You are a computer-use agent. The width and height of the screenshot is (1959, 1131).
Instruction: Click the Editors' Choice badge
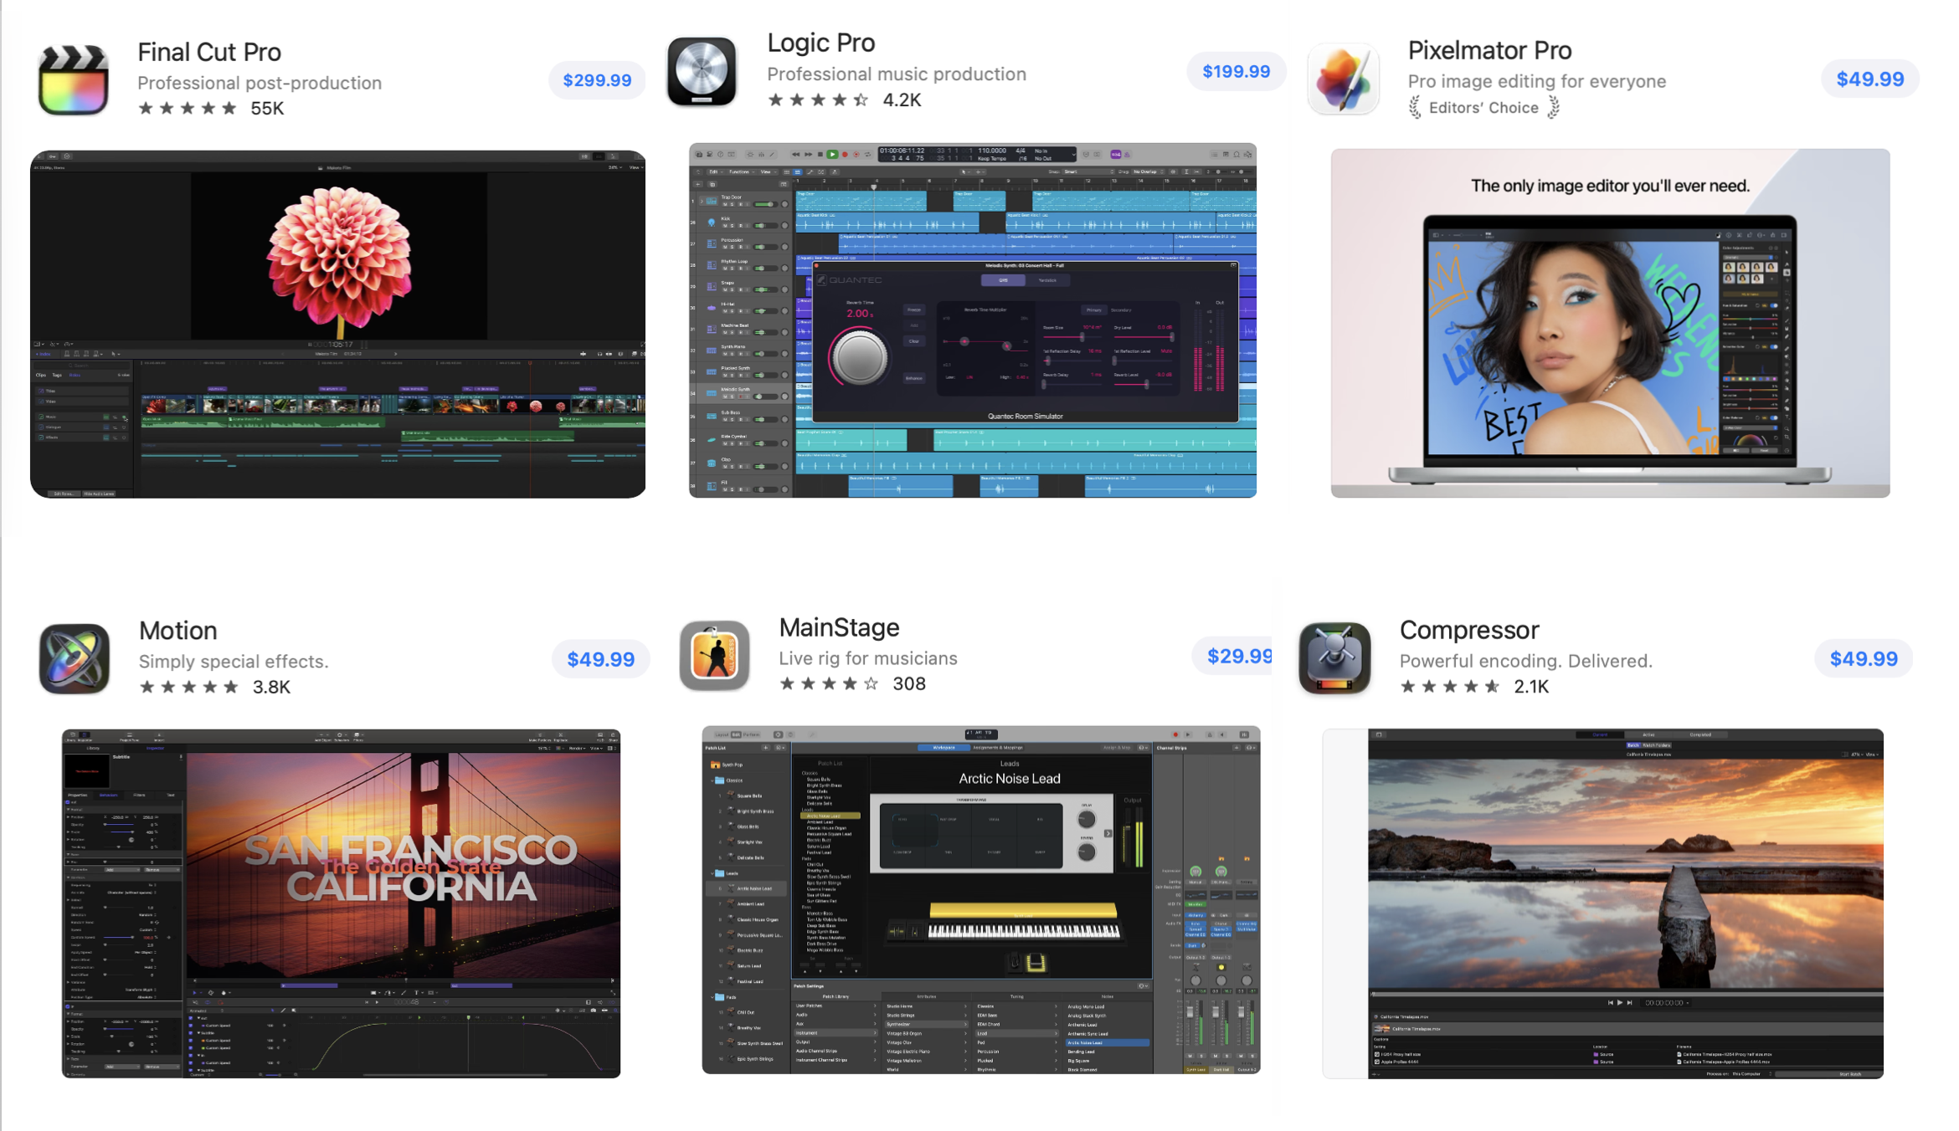[x=1483, y=108]
